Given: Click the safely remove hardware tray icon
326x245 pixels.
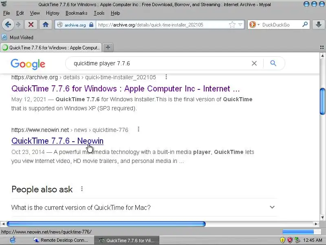Looking at the screenshot, I should point(297,240).
